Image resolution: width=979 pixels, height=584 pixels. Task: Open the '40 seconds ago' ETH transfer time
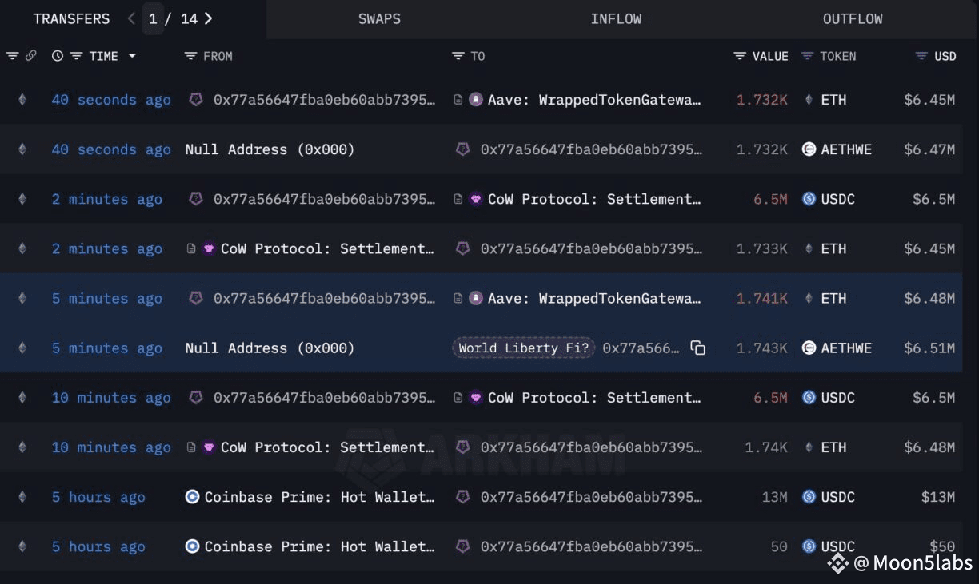tap(111, 100)
